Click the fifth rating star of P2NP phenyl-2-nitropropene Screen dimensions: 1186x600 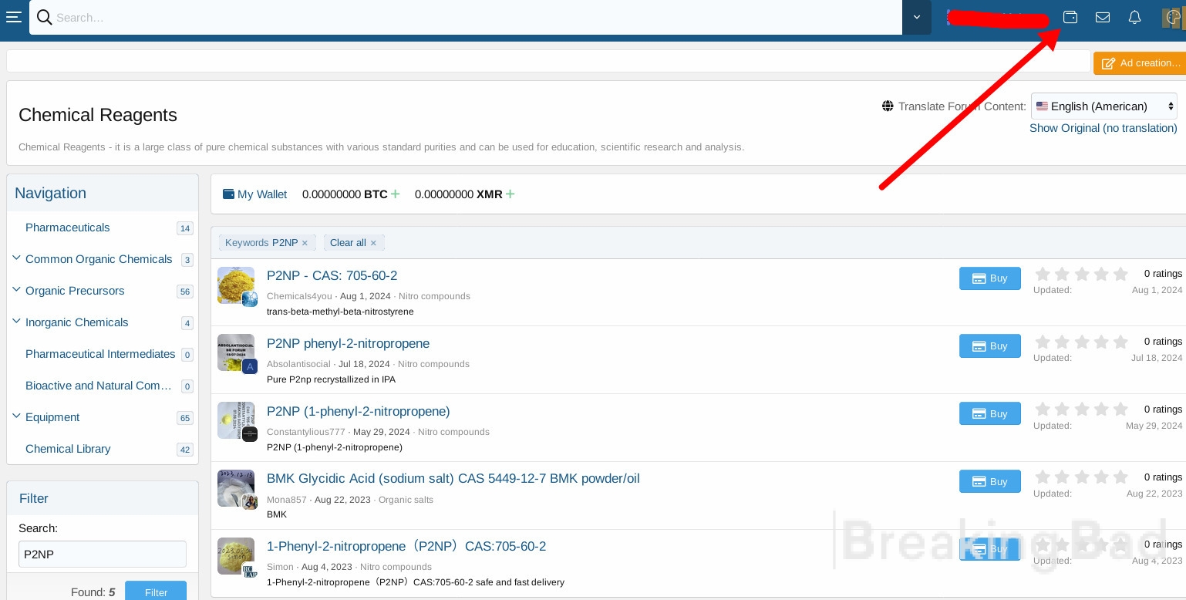click(x=1120, y=342)
